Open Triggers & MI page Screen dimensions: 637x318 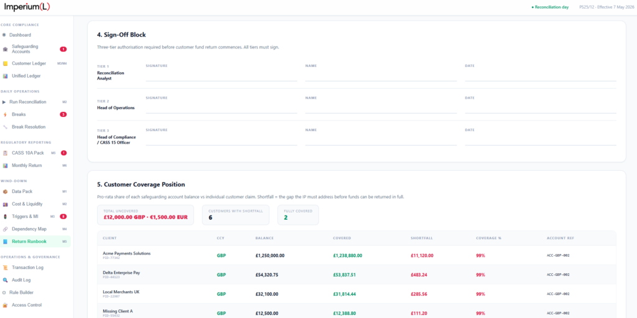pyautogui.click(x=25, y=217)
